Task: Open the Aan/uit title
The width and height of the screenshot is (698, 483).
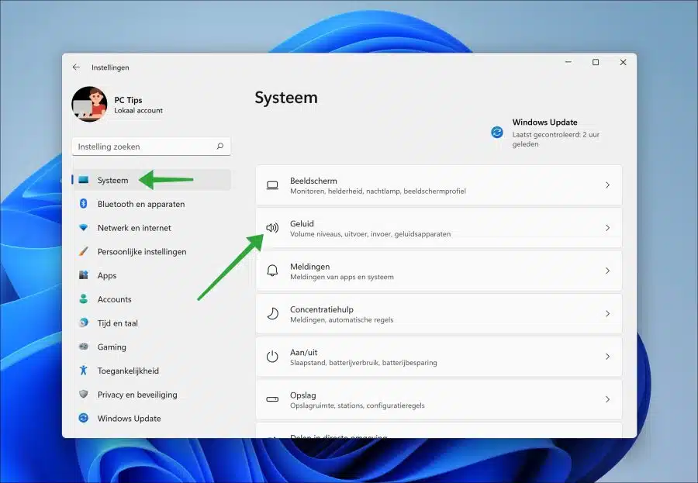Action: (303, 352)
